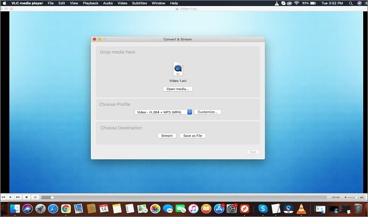Image resolution: width=368 pixels, height=217 pixels.
Task: Click the stop button in VLC controls
Action: [26, 197]
